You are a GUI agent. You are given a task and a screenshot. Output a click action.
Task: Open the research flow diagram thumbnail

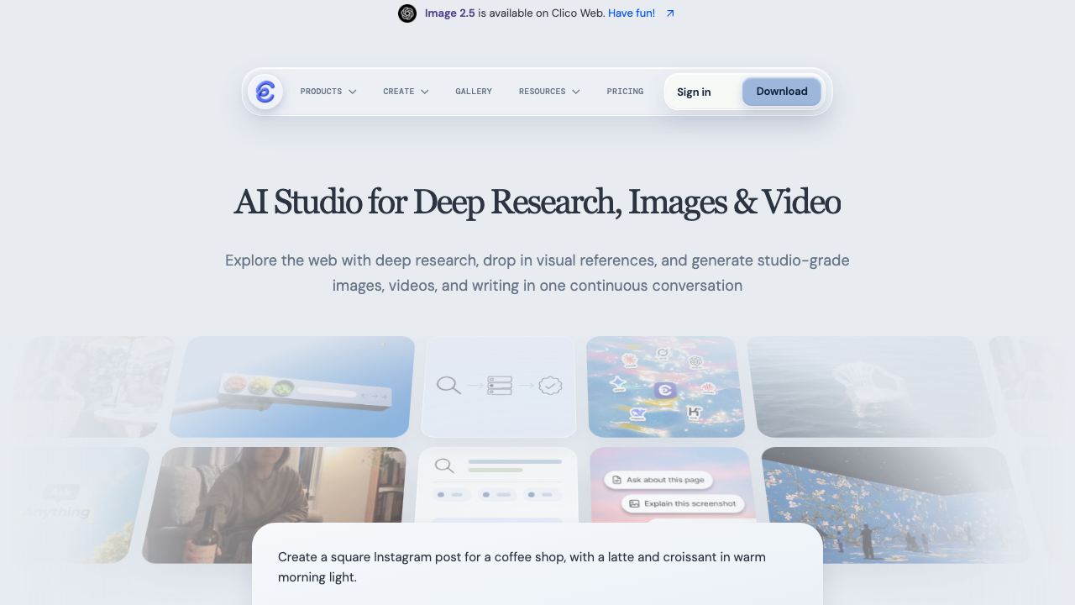(x=499, y=387)
